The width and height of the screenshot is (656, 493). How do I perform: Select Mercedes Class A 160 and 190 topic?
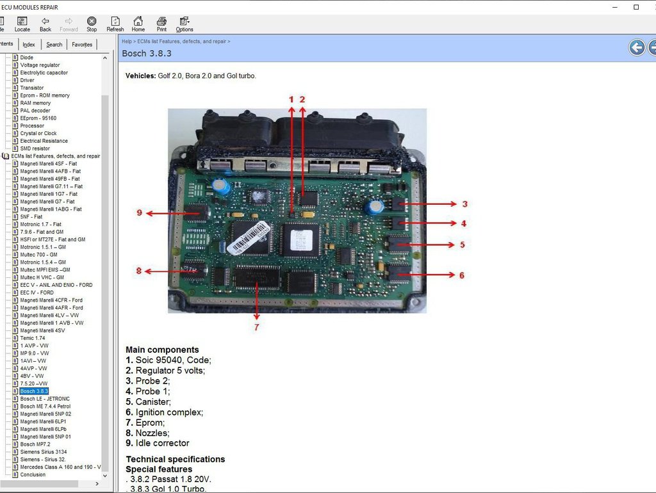tap(61, 467)
